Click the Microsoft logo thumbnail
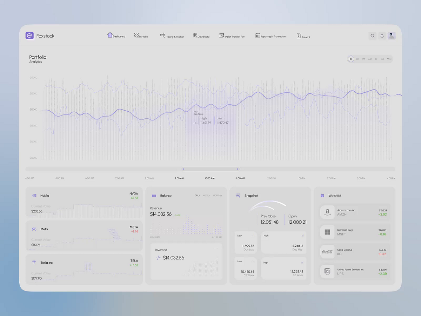The height and width of the screenshot is (316, 421). coord(327,232)
